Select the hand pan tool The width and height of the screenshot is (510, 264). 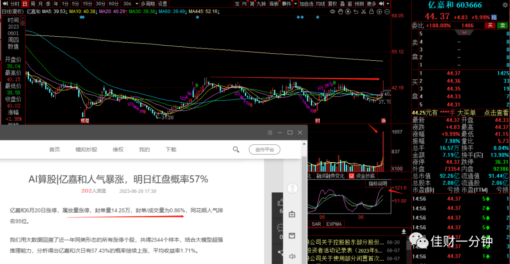340,12
